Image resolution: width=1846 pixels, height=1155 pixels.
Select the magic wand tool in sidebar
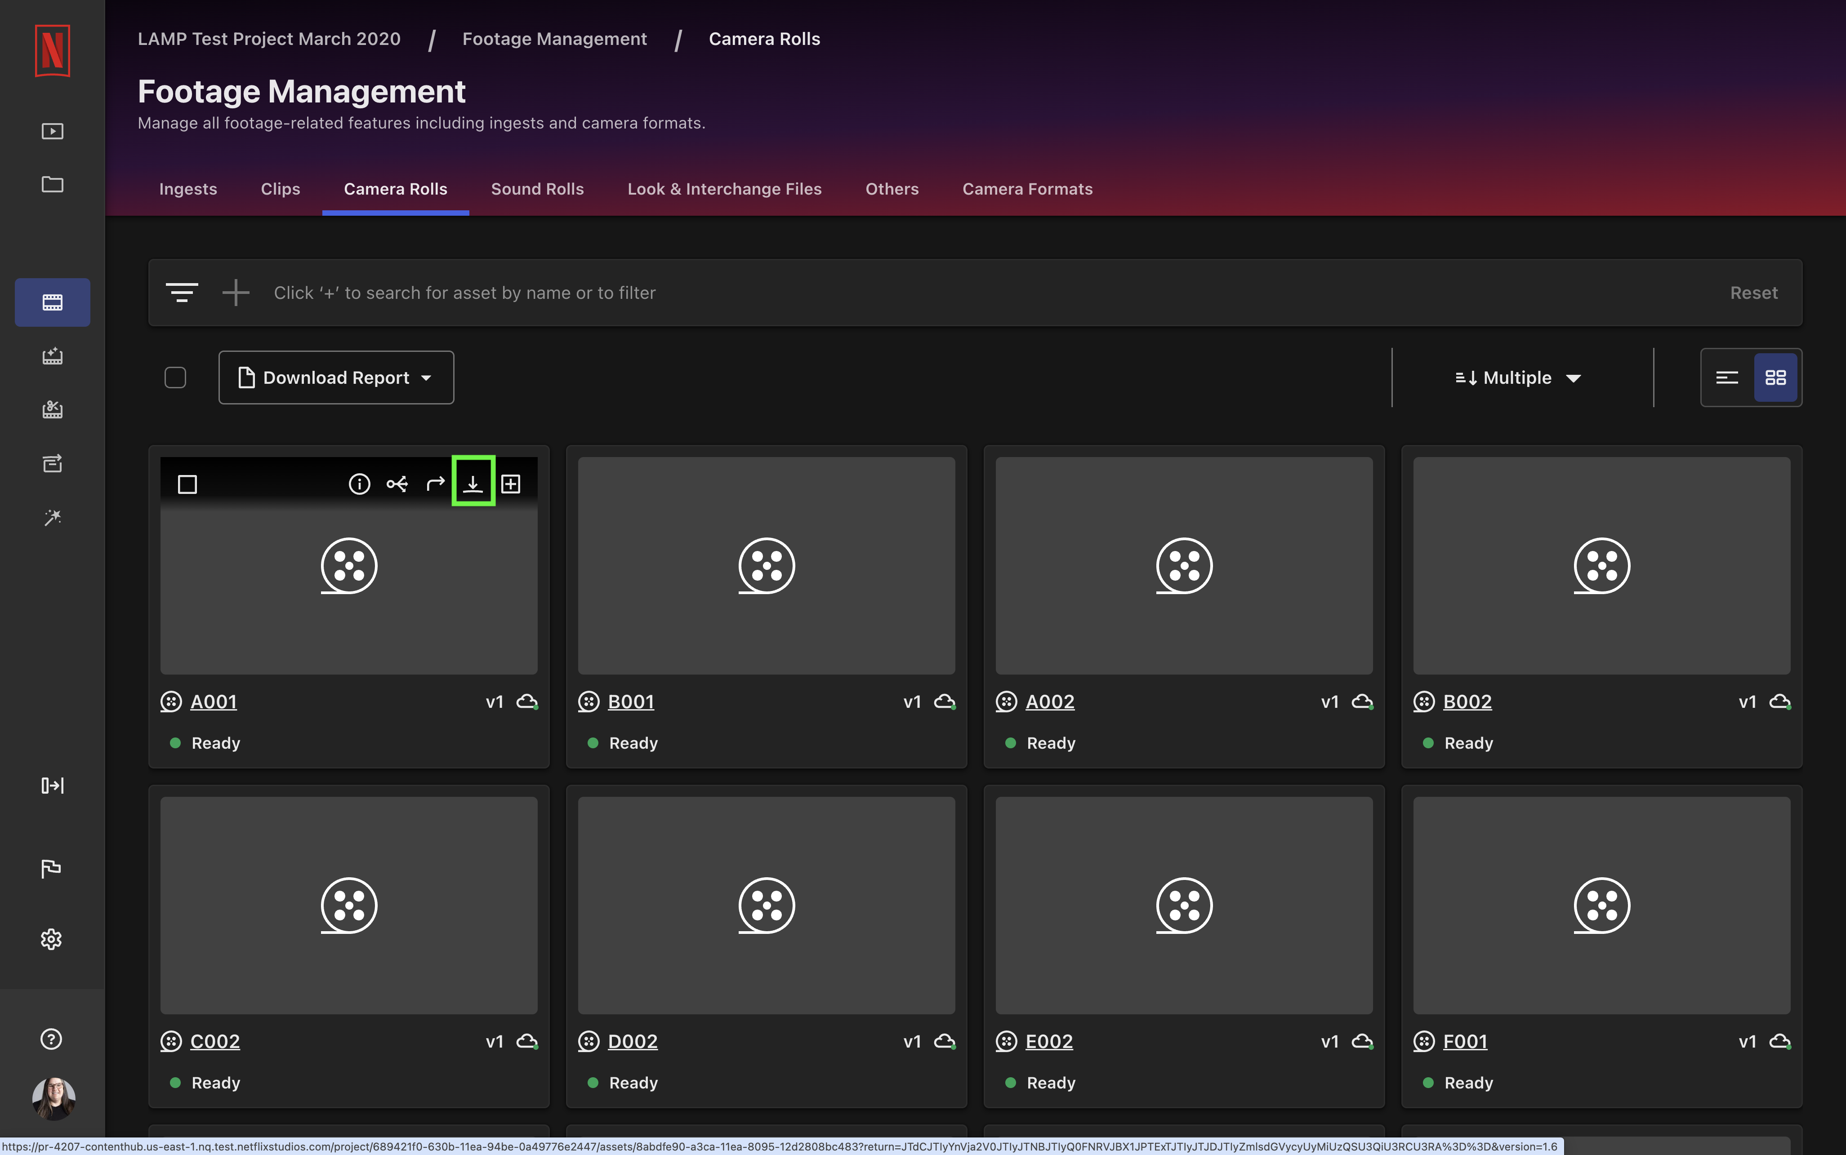[x=51, y=517]
